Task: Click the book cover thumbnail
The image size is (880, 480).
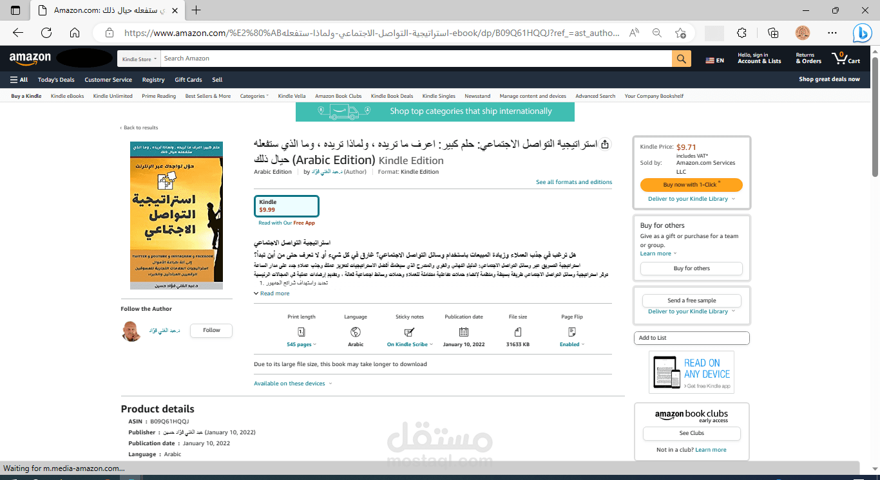Action: [x=177, y=216]
